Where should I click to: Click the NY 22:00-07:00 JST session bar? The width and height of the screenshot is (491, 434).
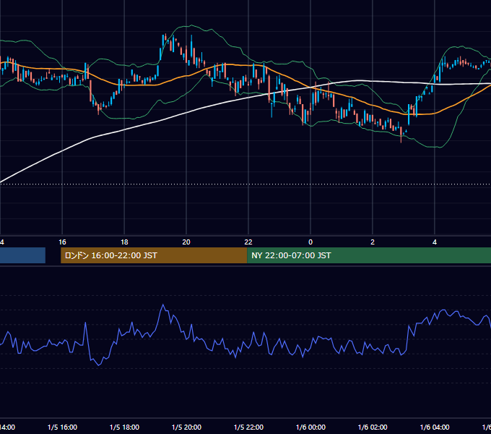[369, 255]
